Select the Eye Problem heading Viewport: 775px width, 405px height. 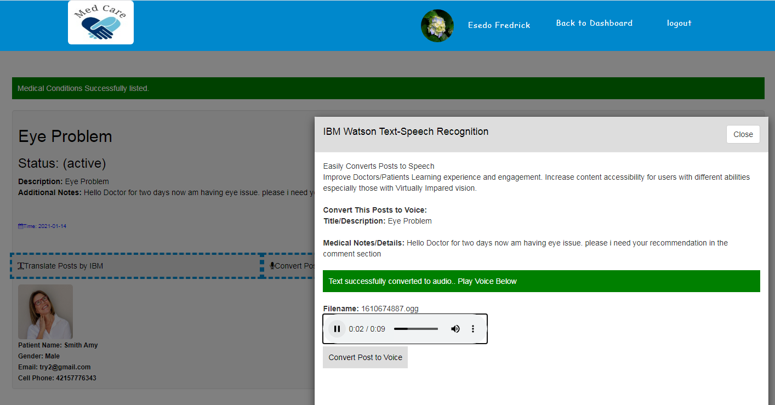coord(65,136)
